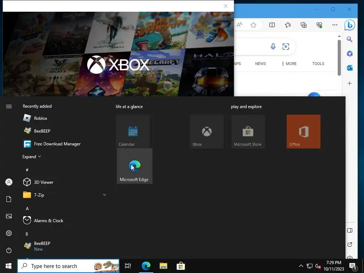
Task: Open Documents from Start sidebar
Action: pyautogui.click(x=9, y=199)
